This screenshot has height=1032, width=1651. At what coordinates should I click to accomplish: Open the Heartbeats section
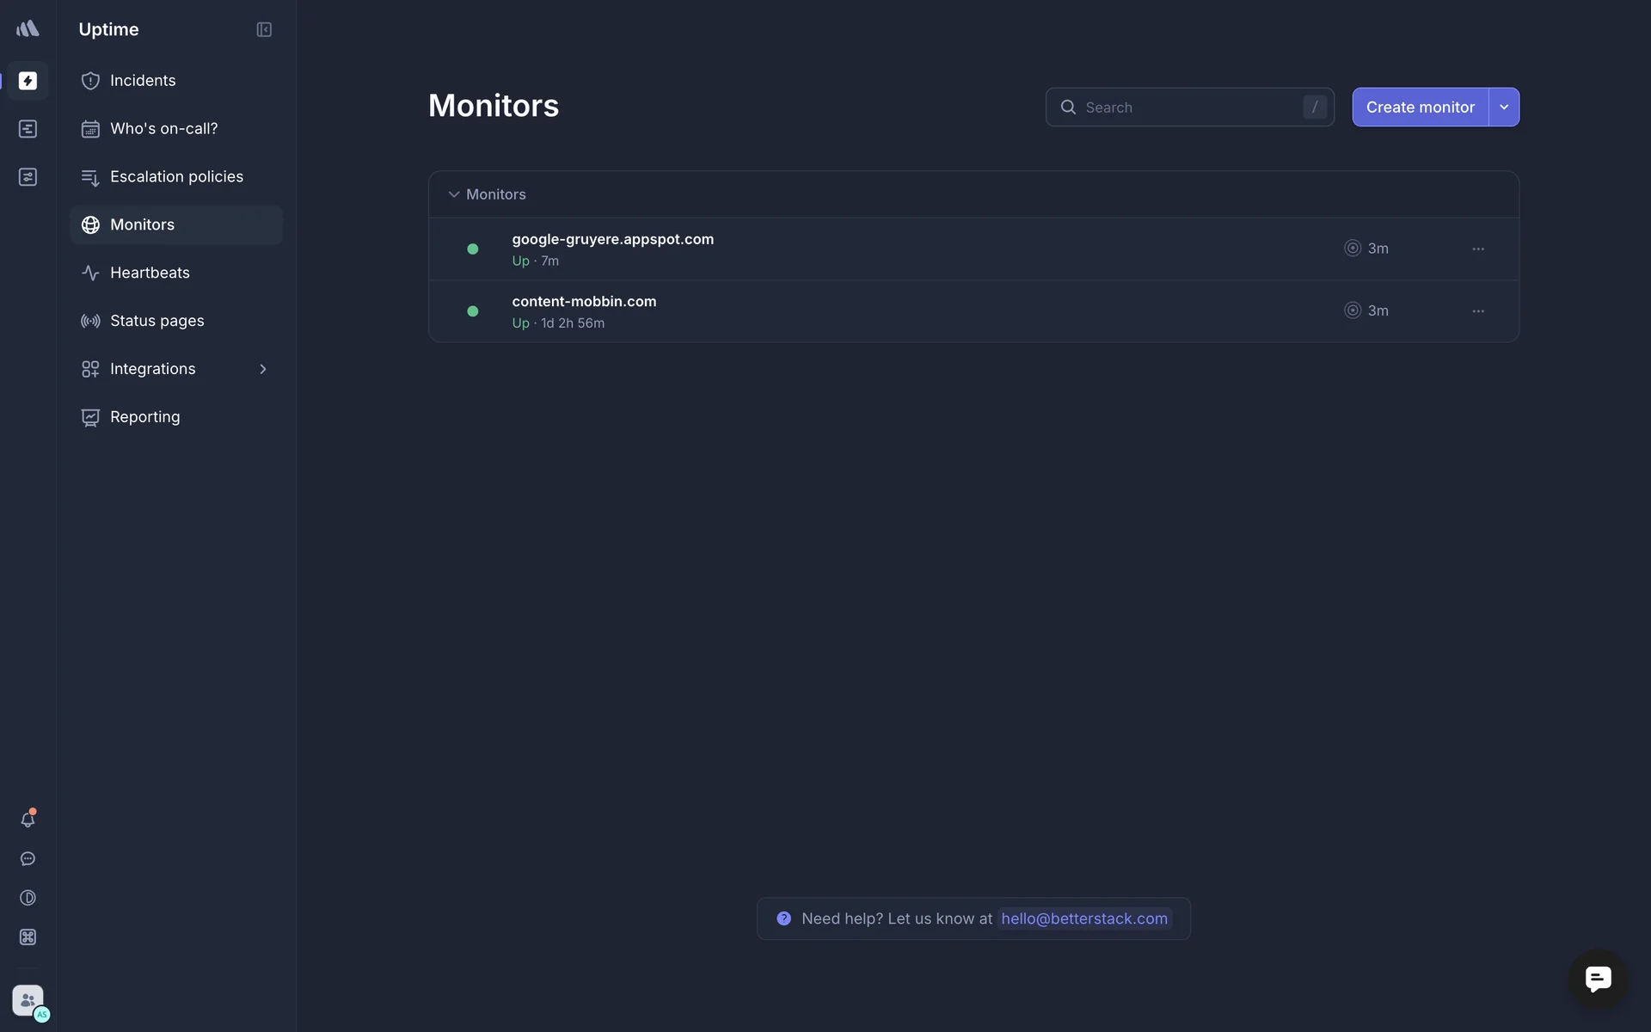coord(150,273)
